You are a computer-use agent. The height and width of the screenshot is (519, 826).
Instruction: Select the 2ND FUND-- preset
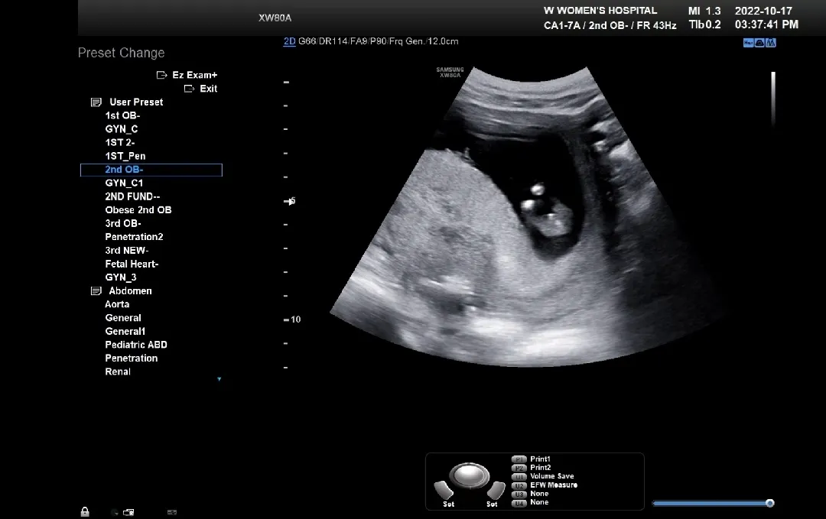click(x=133, y=197)
